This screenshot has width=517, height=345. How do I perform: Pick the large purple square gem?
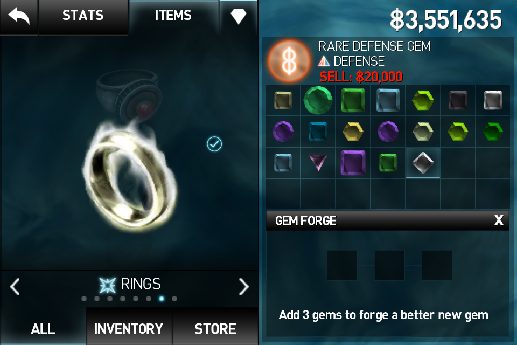pos(353,162)
